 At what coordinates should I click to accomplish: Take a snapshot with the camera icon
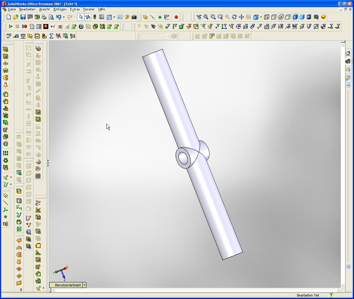click(134, 17)
